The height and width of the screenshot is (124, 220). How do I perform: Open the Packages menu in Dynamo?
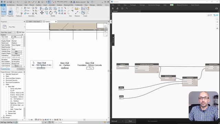(133, 5)
